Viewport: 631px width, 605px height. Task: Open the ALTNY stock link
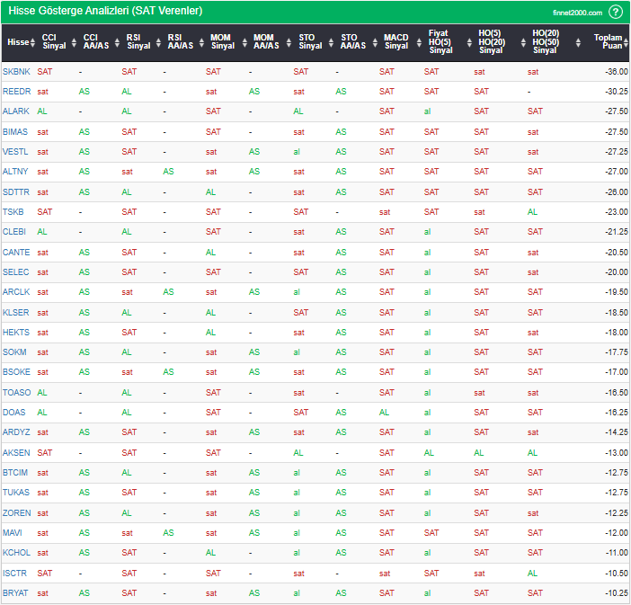[x=15, y=172]
